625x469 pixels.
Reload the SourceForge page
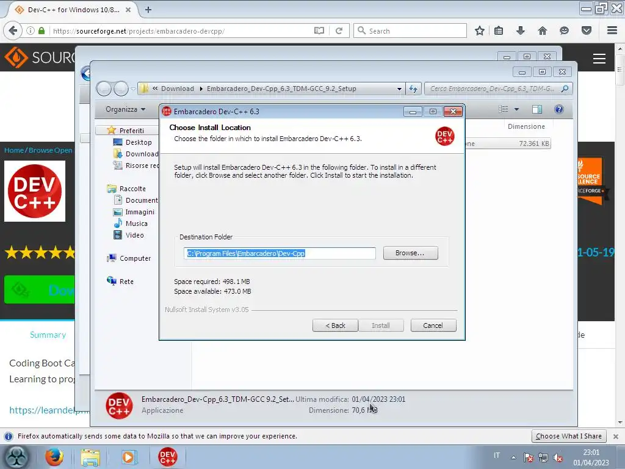pos(339,31)
